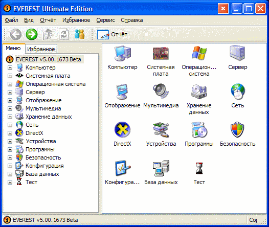Select the EVEREST v5.00.1673 Beta root node
The width and height of the screenshot is (269, 227).
(x=48, y=59)
